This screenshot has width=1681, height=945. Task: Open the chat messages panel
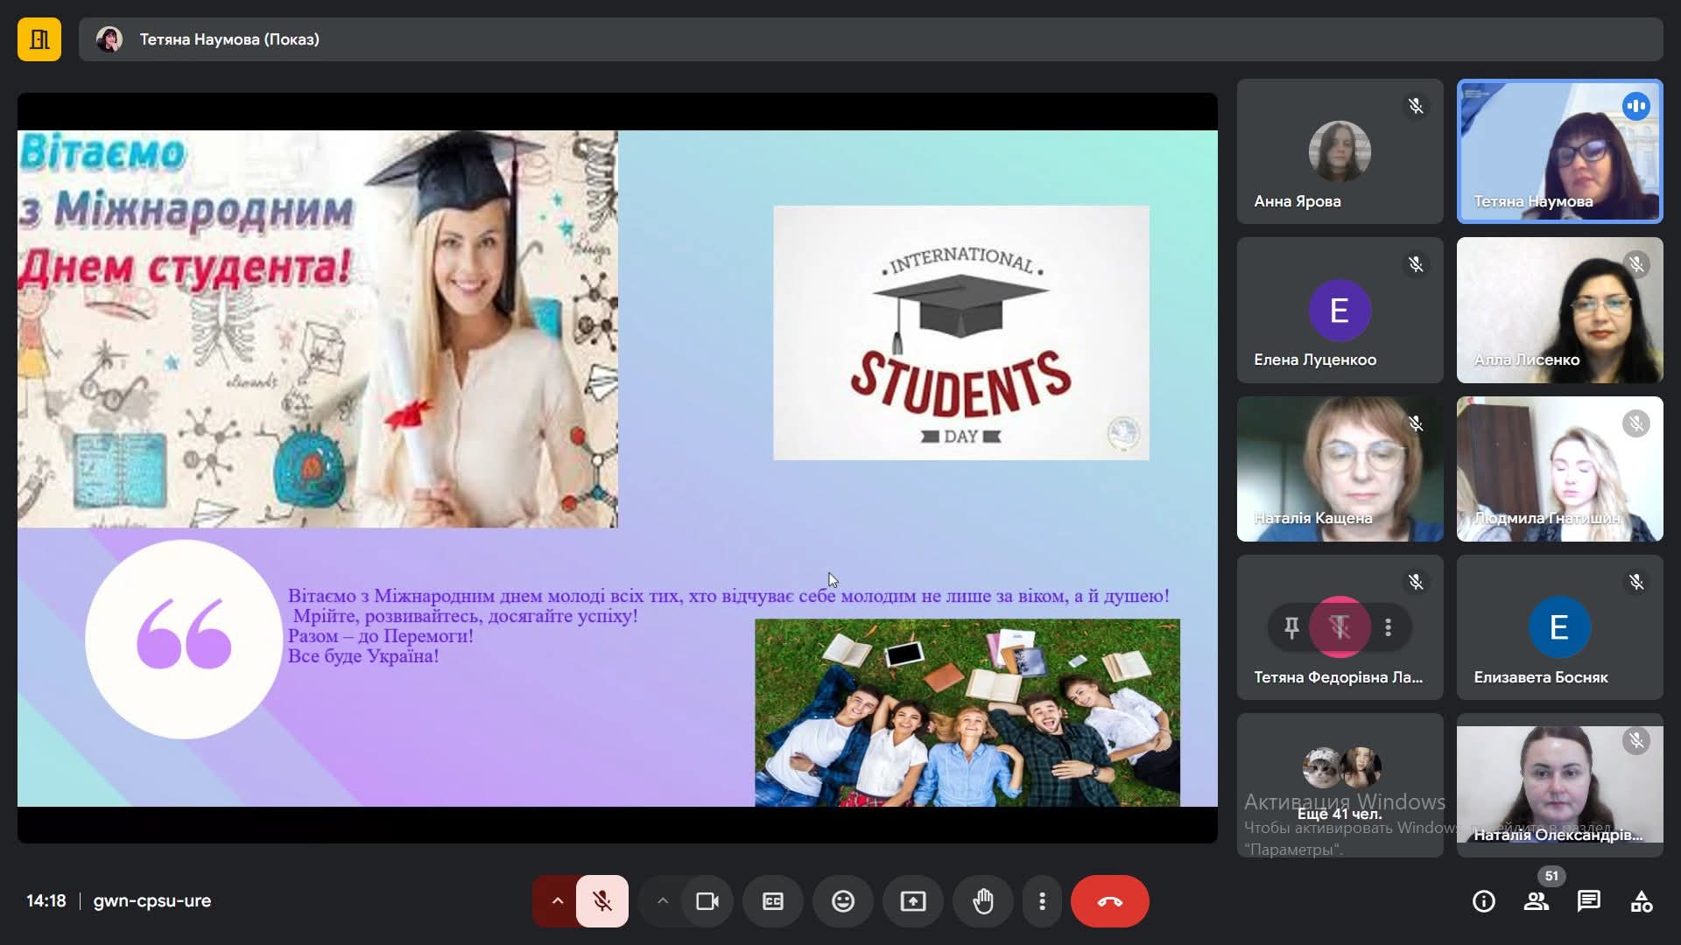tap(1588, 901)
